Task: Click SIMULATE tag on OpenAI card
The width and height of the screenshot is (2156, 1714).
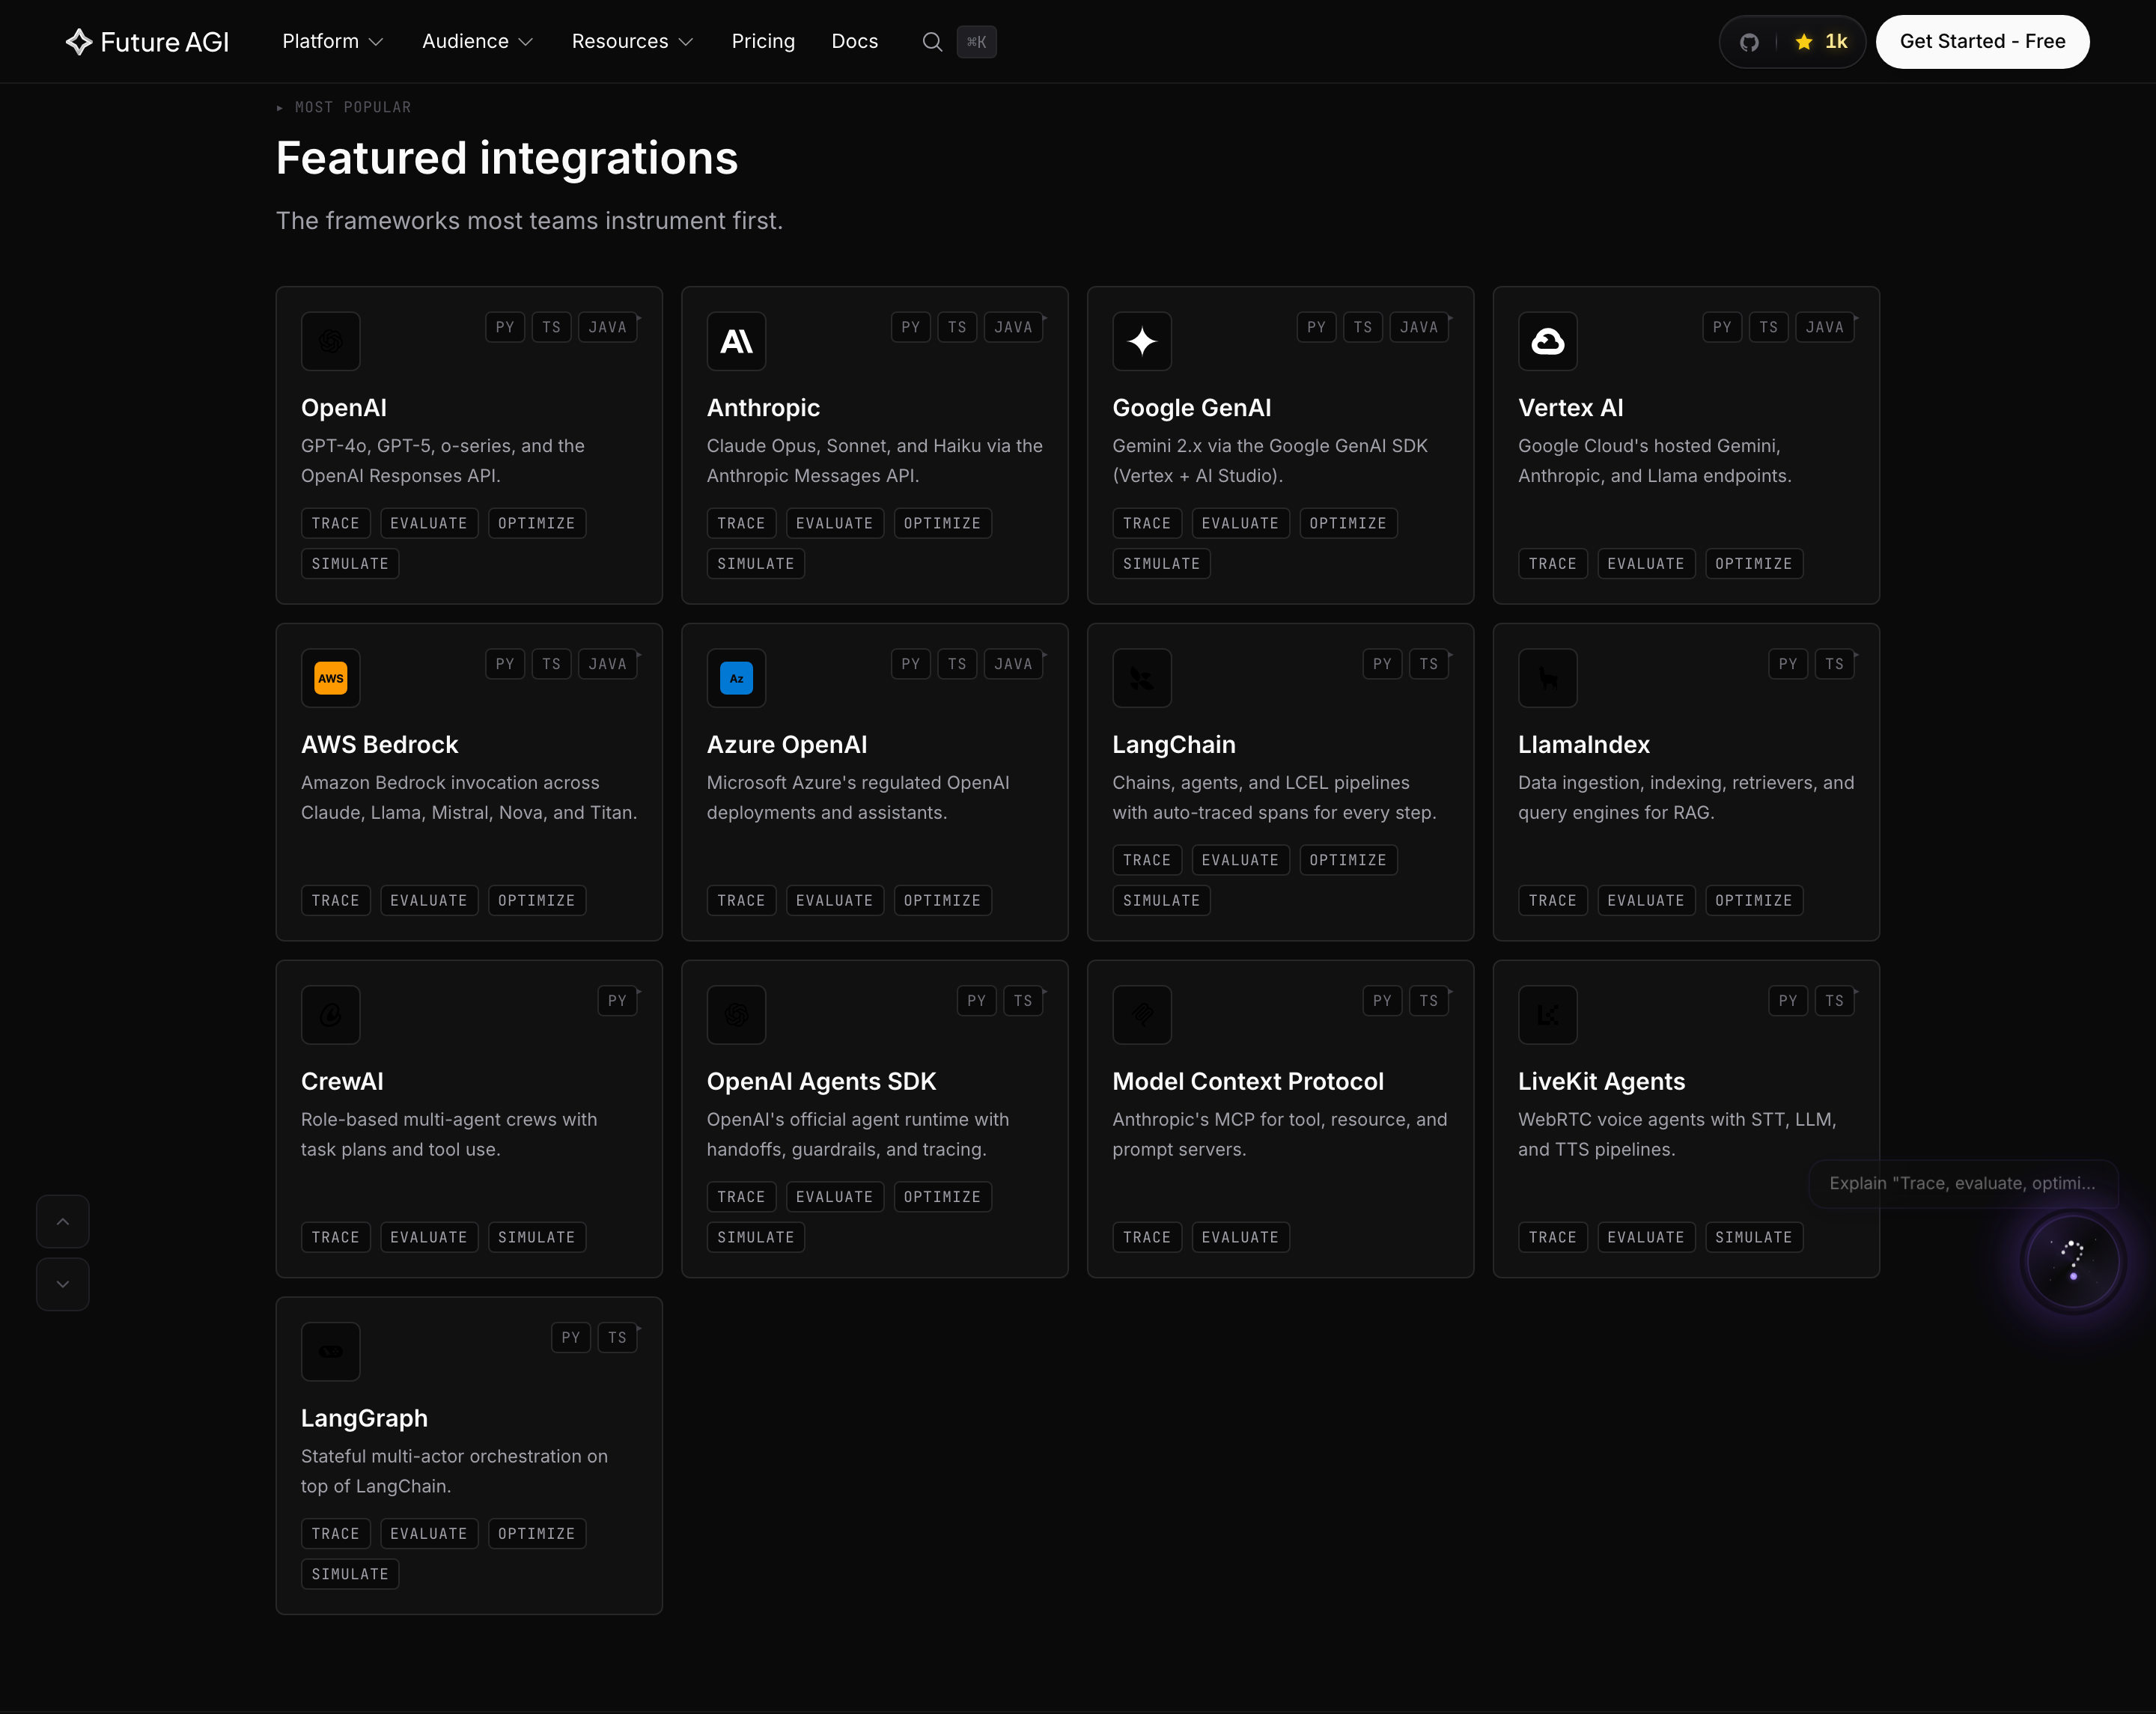Action: click(x=350, y=564)
